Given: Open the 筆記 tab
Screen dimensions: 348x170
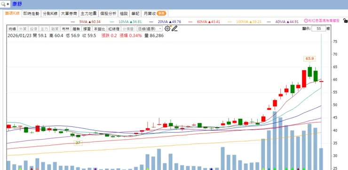Looking at the screenshot, I should tap(135, 14).
